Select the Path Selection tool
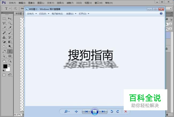 (4, 56)
